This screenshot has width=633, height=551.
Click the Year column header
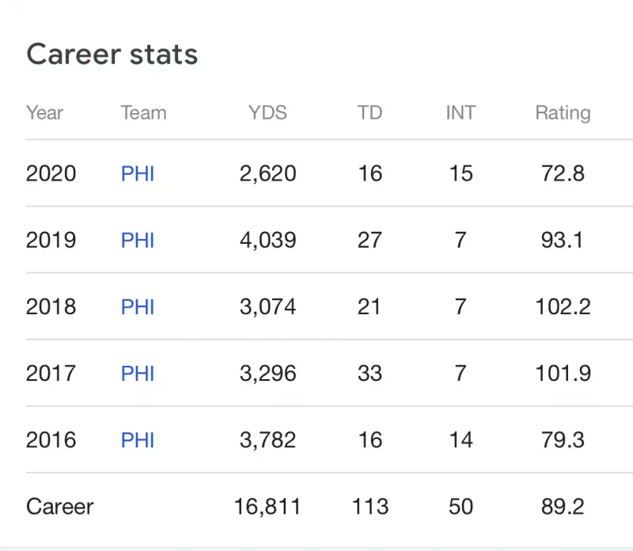tap(44, 112)
